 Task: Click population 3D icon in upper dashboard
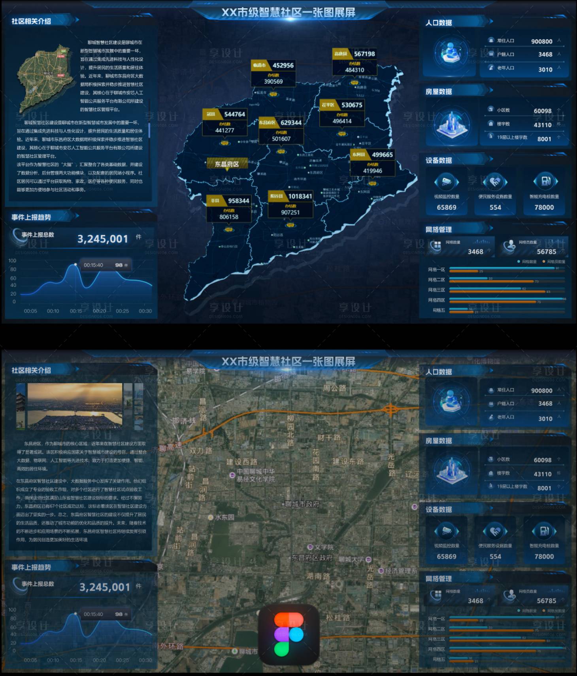click(x=451, y=53)
